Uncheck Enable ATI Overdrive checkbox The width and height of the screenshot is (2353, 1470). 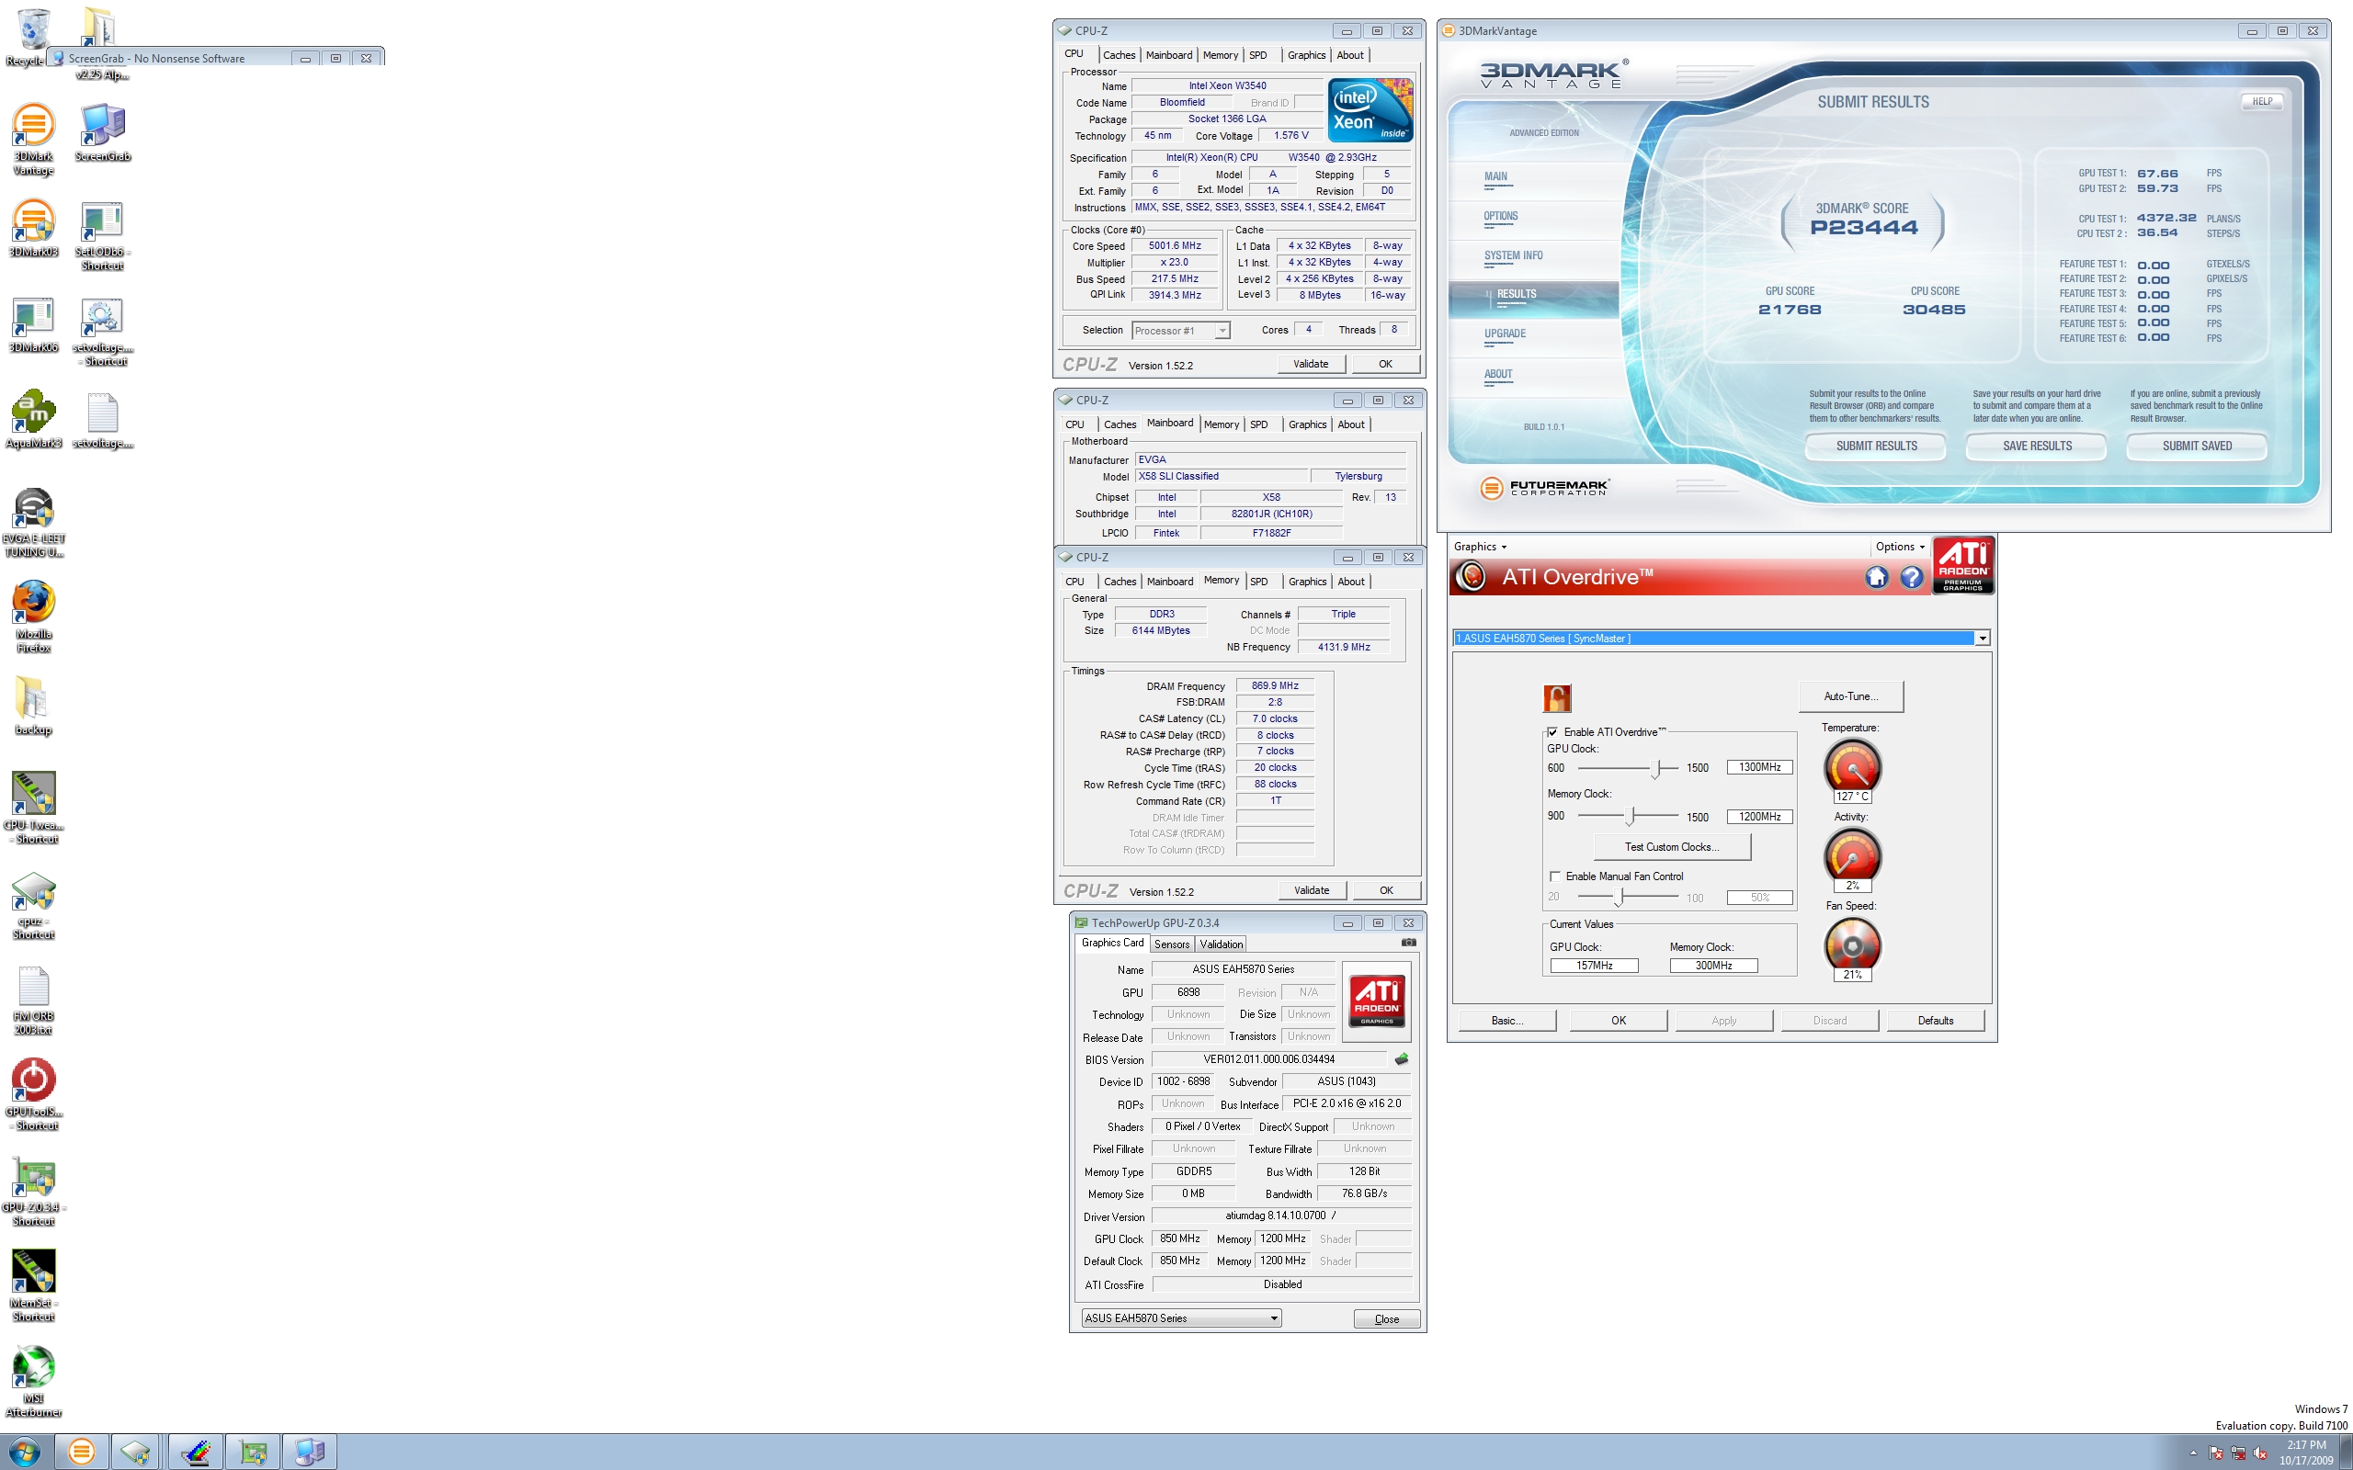click(x=1552, y=732)
